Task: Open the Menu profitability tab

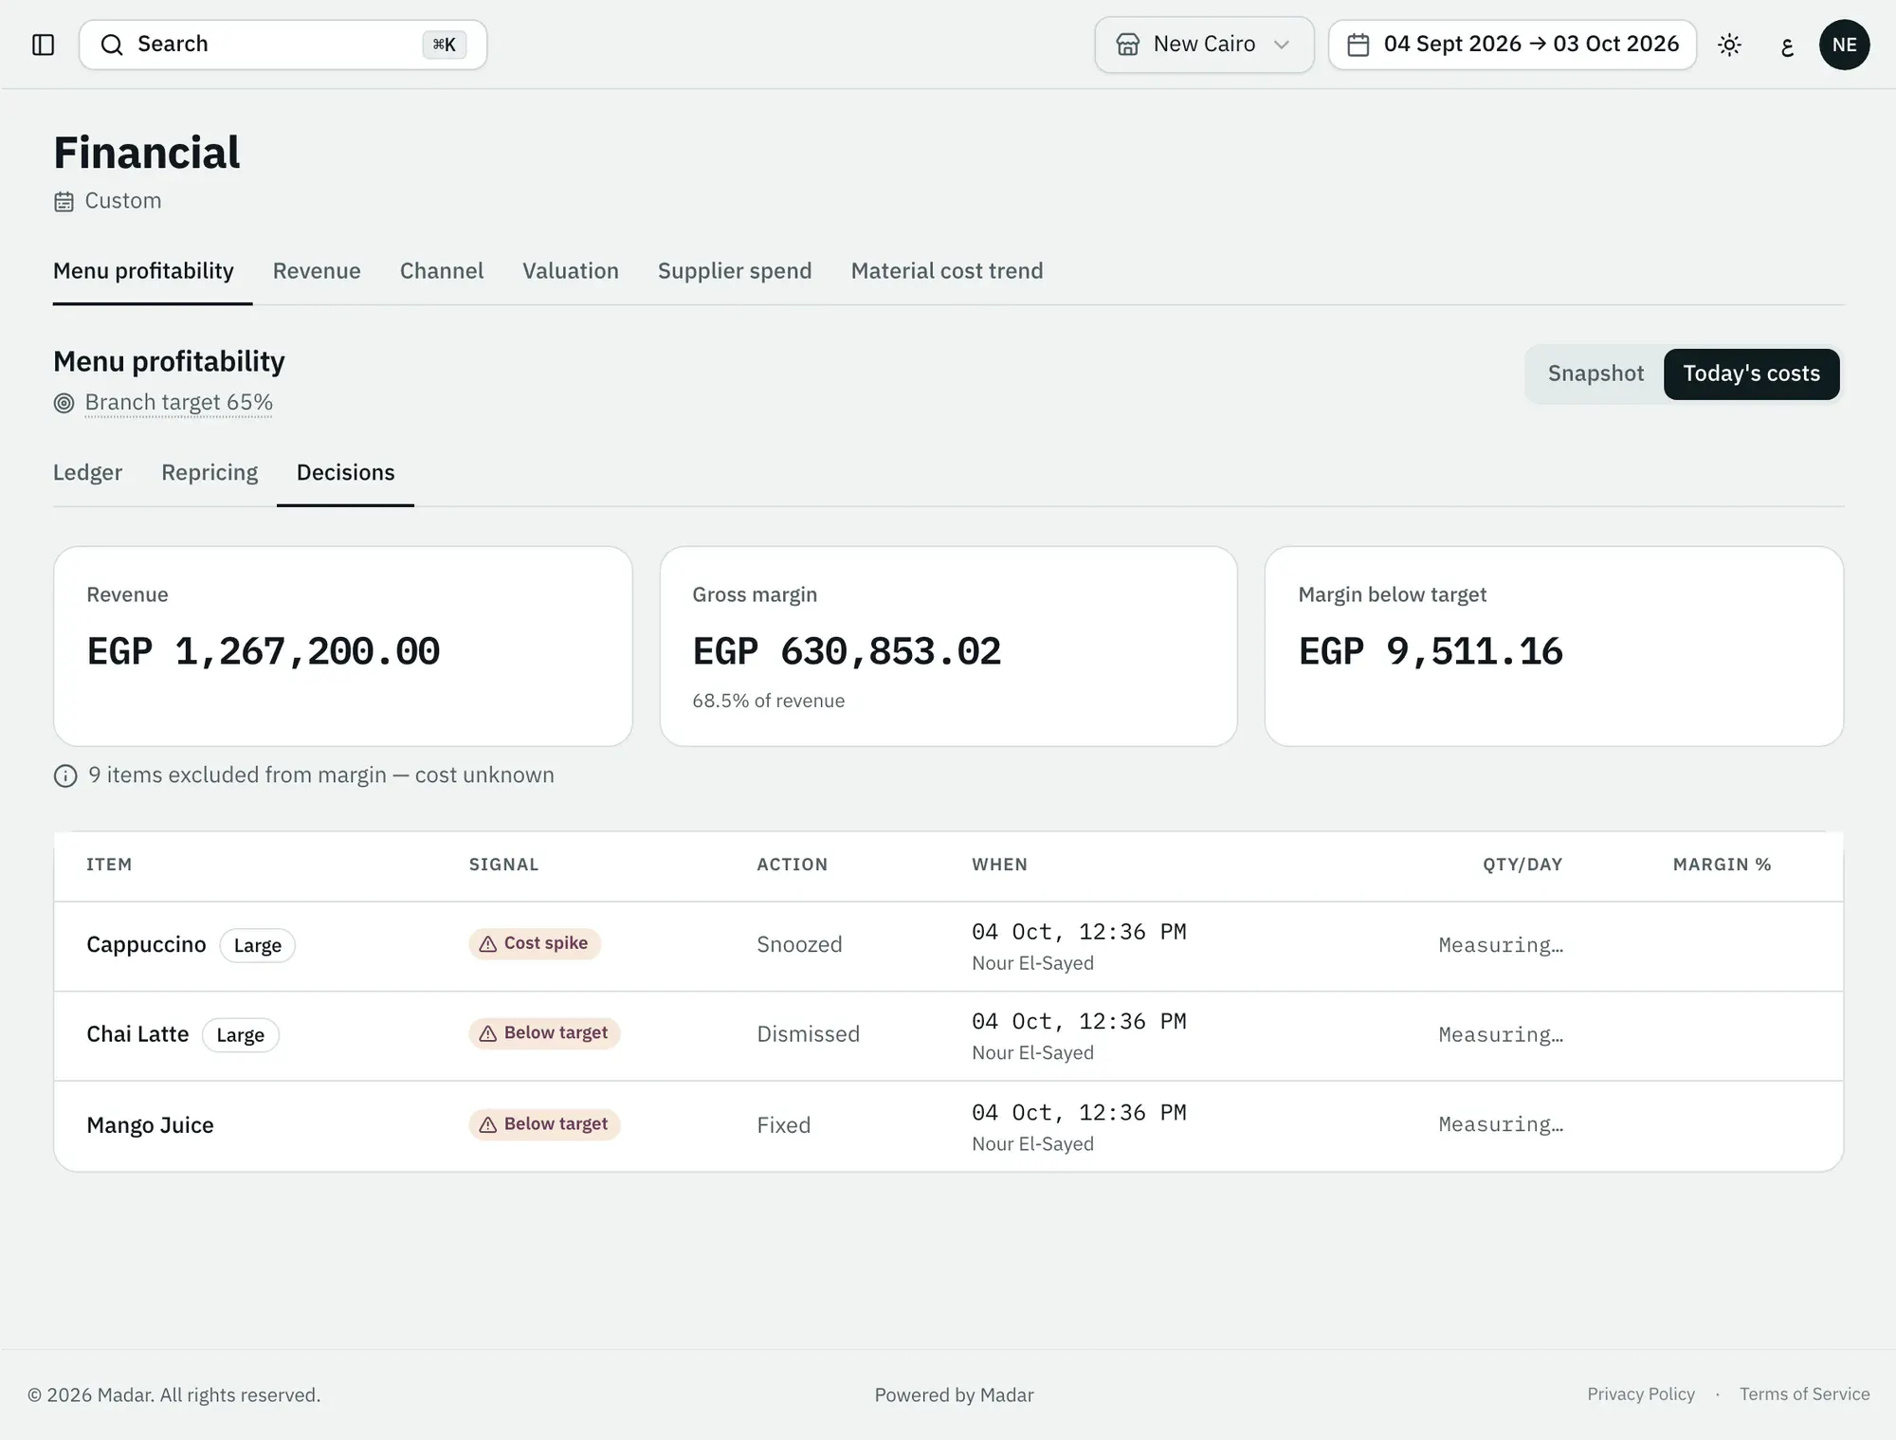Action: pyautogui.click(x=143, y=271)
